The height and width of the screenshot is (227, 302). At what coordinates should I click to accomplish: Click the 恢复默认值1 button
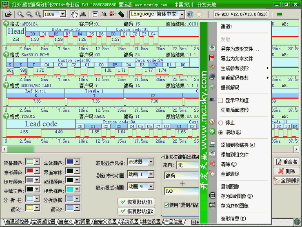point(136,202)
